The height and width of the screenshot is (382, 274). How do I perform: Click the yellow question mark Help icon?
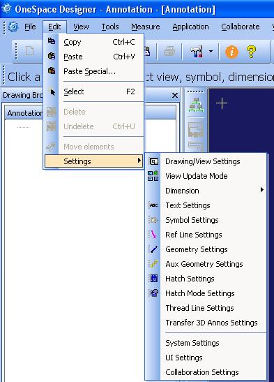[x=252, y=52]
